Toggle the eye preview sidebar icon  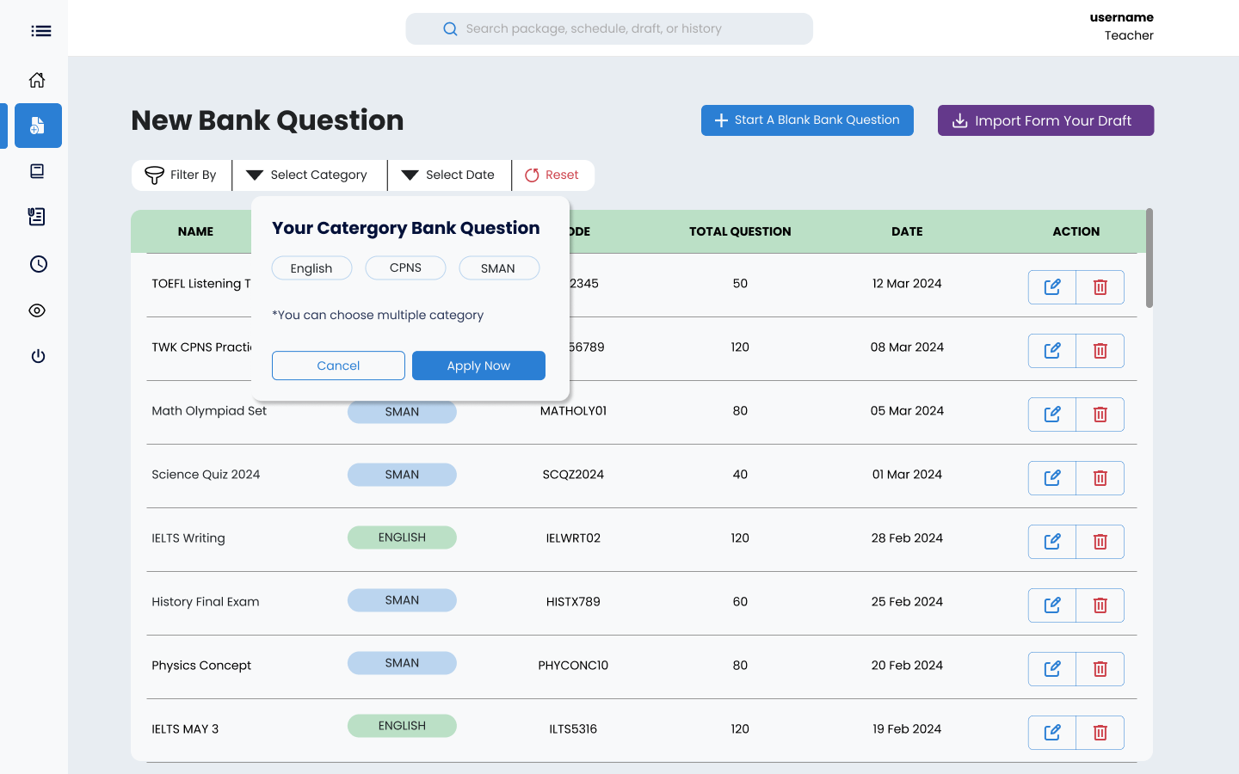[x=37, y=310]
